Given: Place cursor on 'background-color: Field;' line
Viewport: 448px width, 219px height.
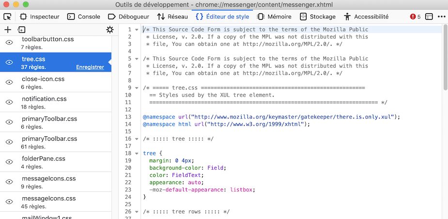Looking at the screenshot, I should tap(187, 168).
